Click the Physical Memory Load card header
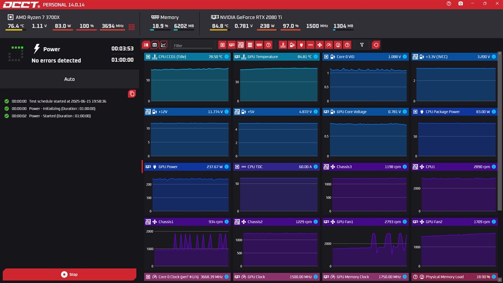Image resolution: width=503 pixels, height=283 pixels. coord(454,277)
